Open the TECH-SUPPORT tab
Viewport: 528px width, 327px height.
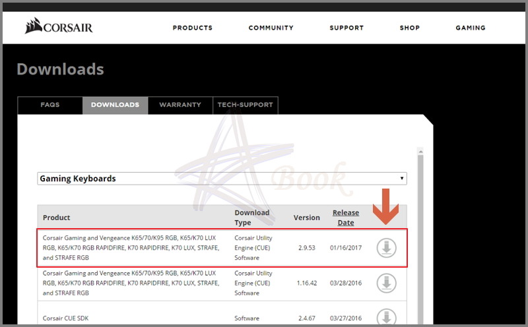tap(245, 105)
